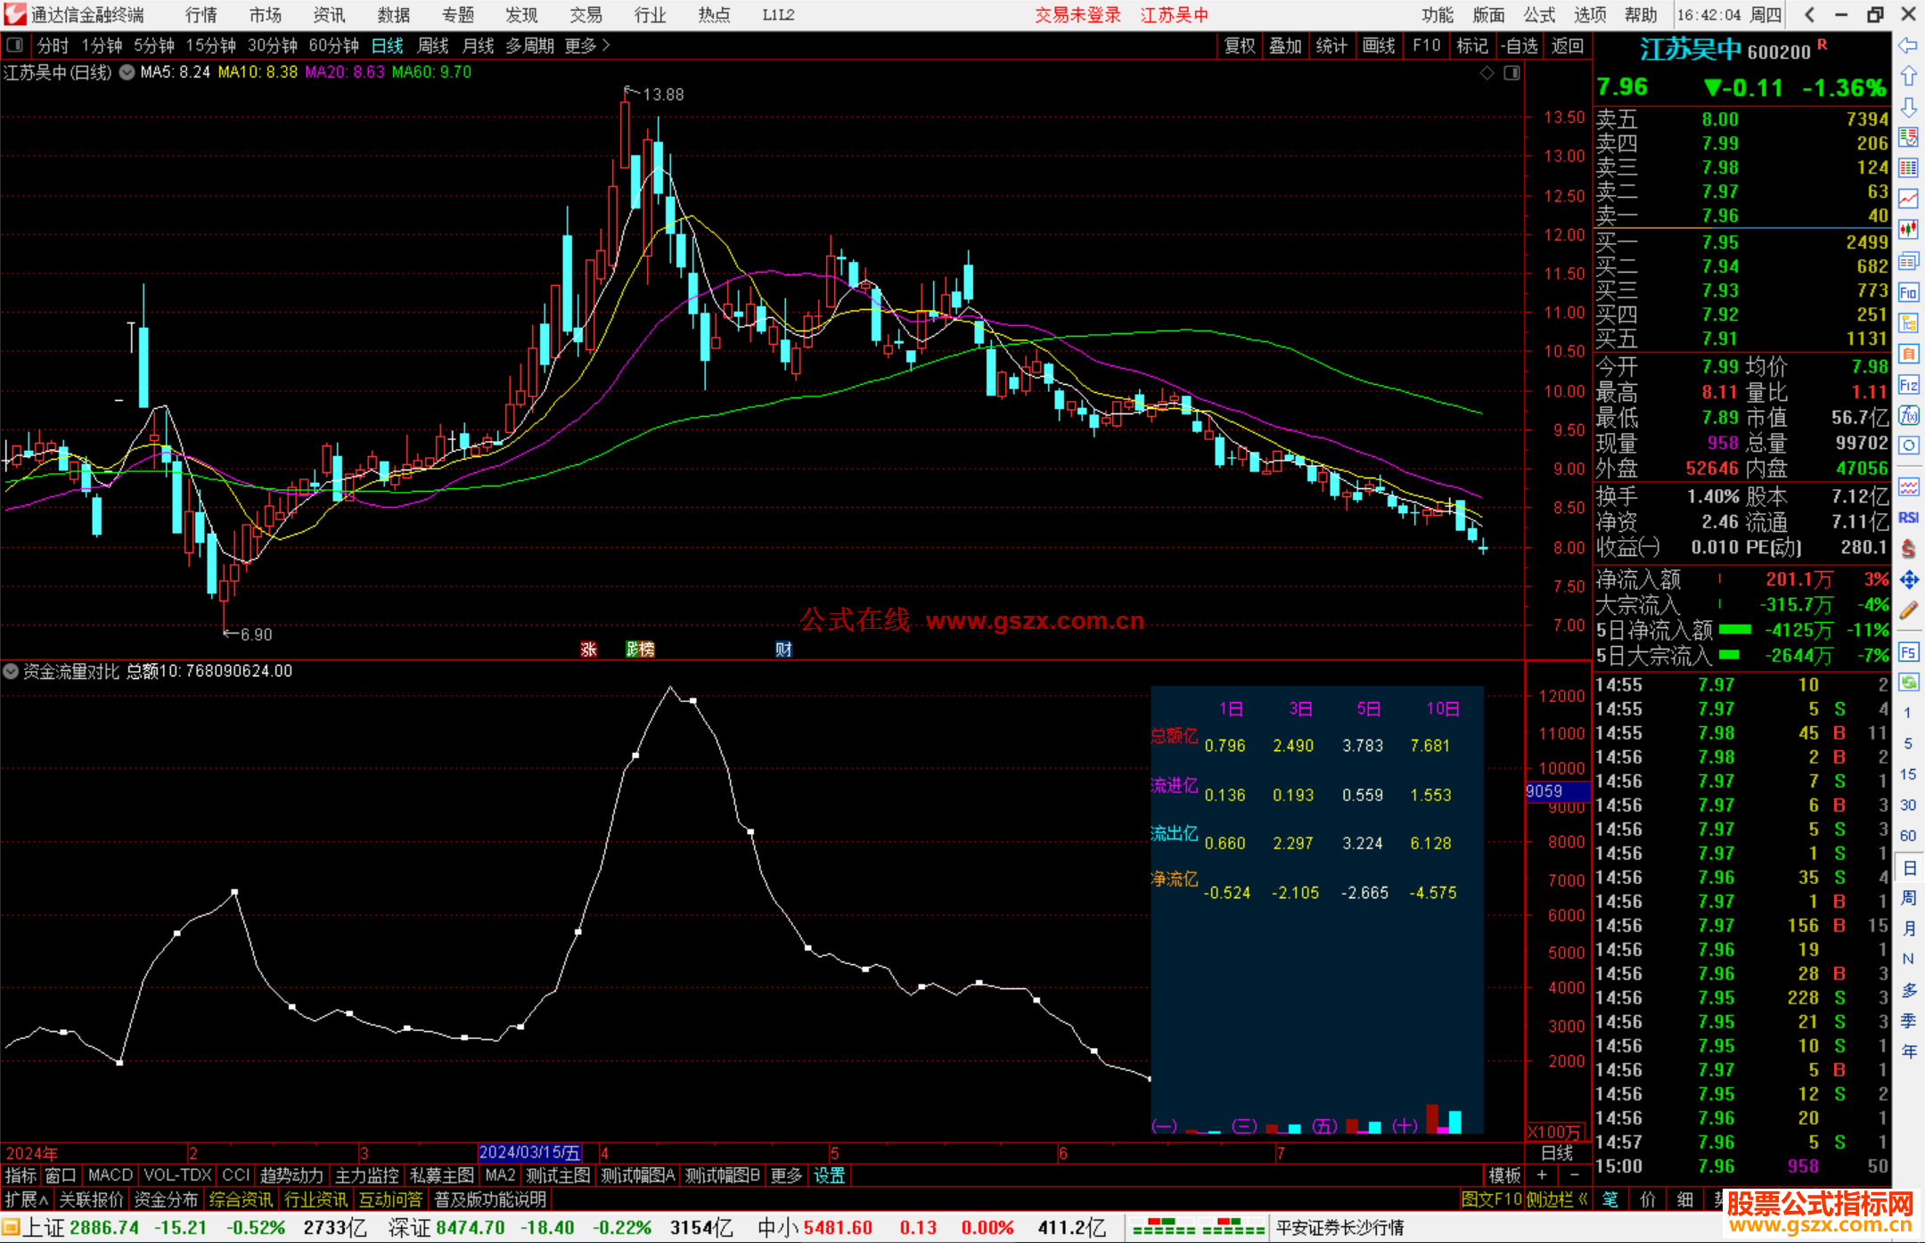
Task: Open the 公式 menu
Action: coord(1539,15)
